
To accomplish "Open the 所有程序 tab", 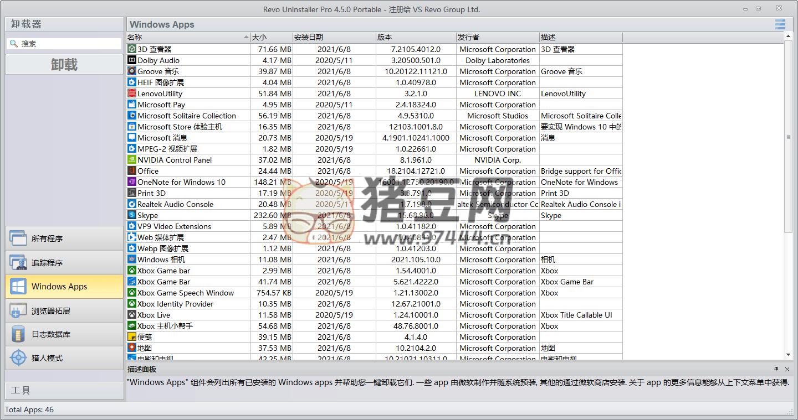I will 64,238.
